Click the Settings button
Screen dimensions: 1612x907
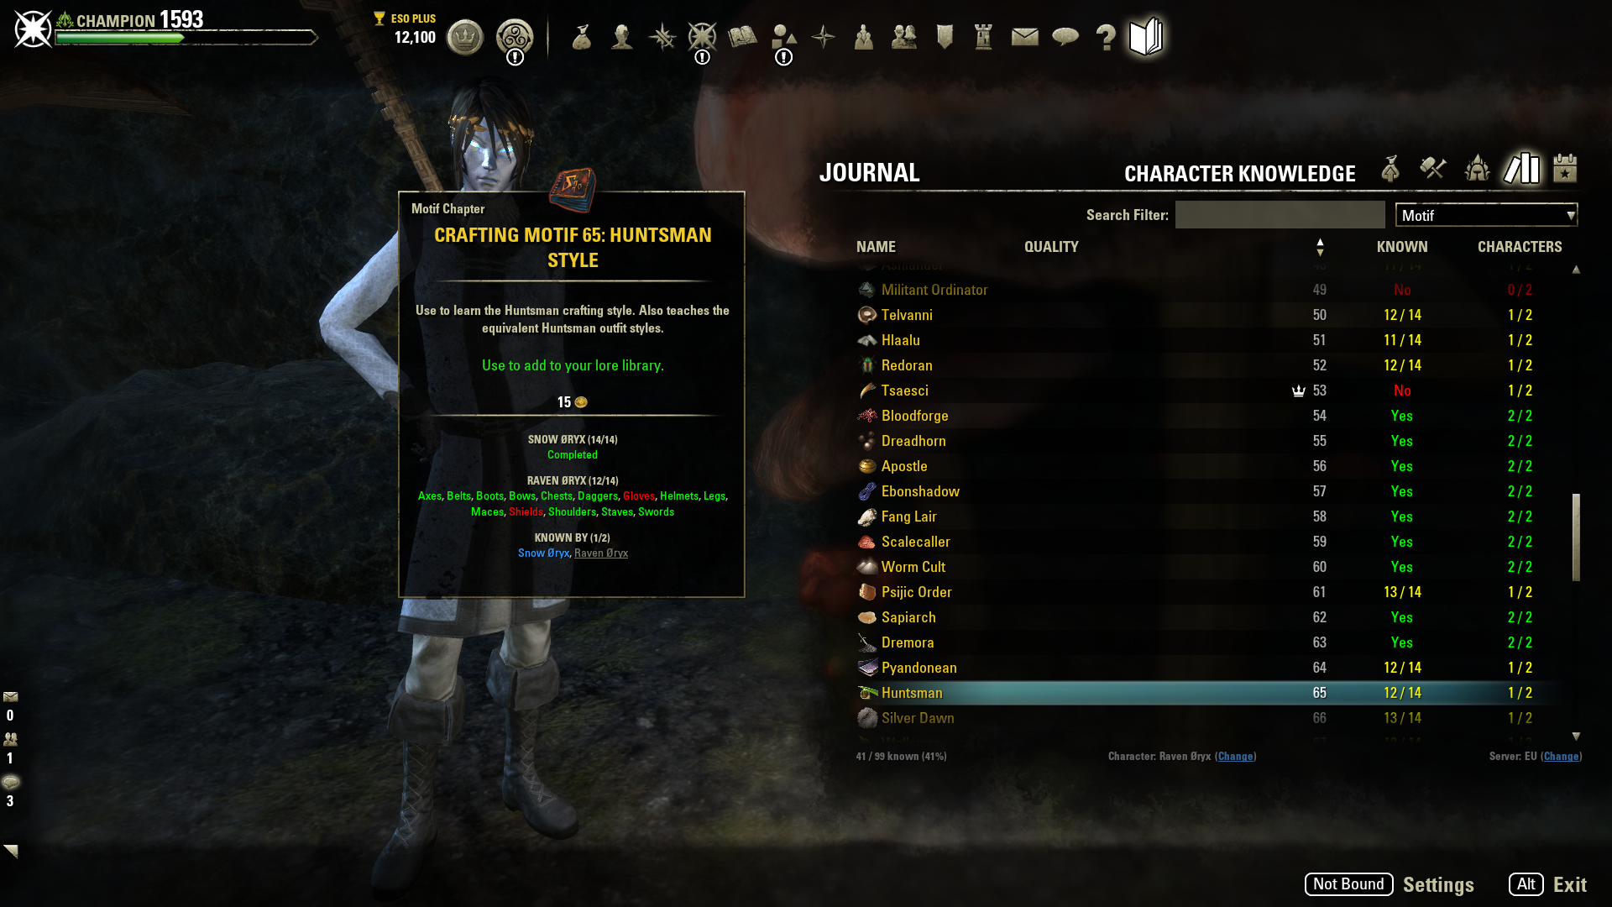click(x=1439, y=883)
